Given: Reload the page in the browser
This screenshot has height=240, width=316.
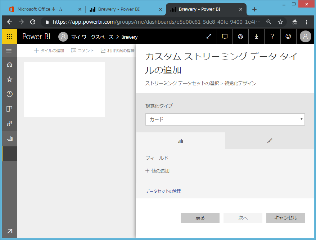Looking at the screenshot, I should coord(33,22).
